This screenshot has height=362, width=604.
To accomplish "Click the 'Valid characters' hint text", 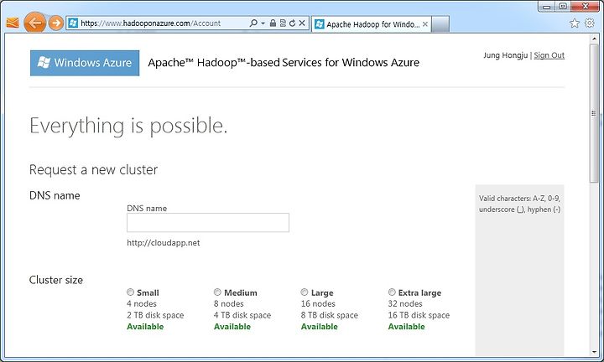I will [519, 204].
